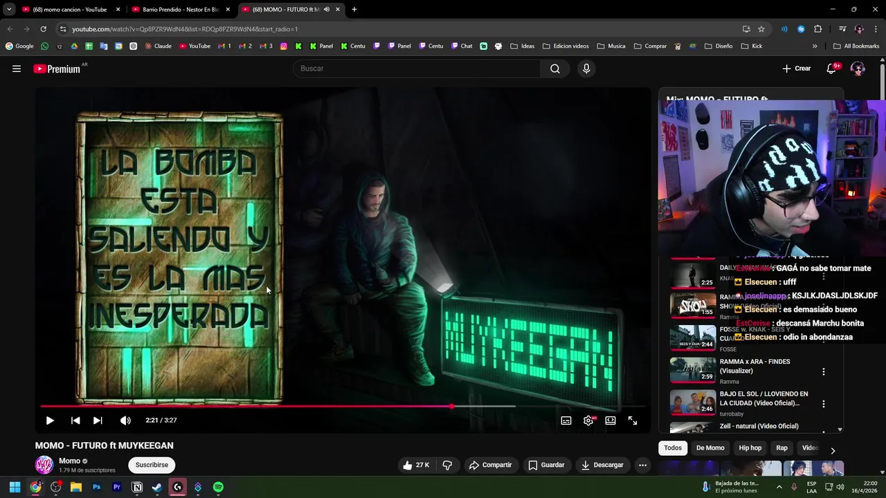Launch Spotify from the taskbar

point(218,487)
